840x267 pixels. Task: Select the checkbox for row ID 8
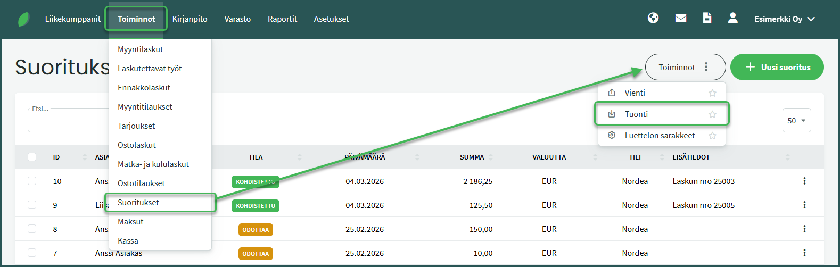32,229
